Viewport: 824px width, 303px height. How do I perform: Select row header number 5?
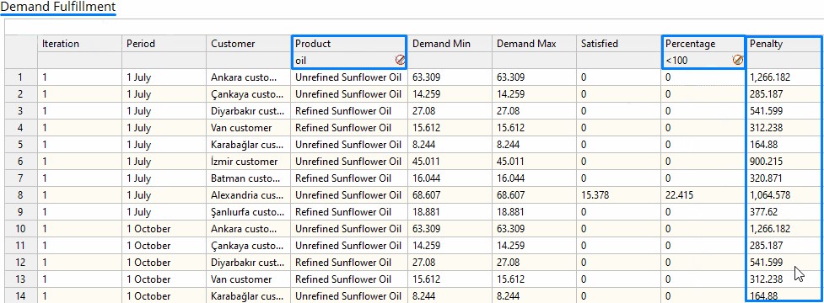21,145
